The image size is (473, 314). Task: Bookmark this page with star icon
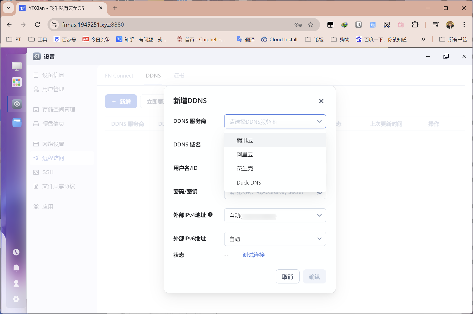tap(310, 25)
